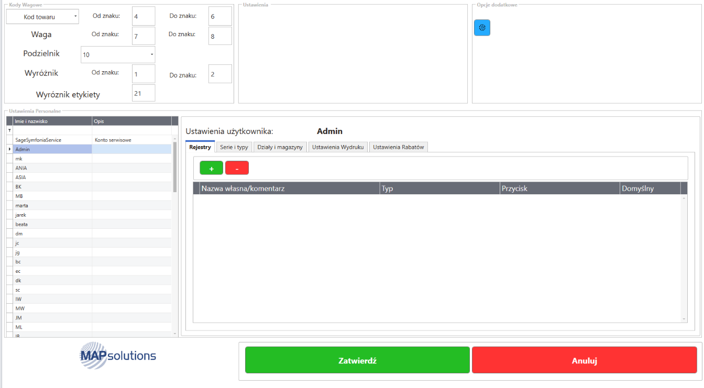
Task: Click the red minus remove button
Action: [x=237, y=168]
